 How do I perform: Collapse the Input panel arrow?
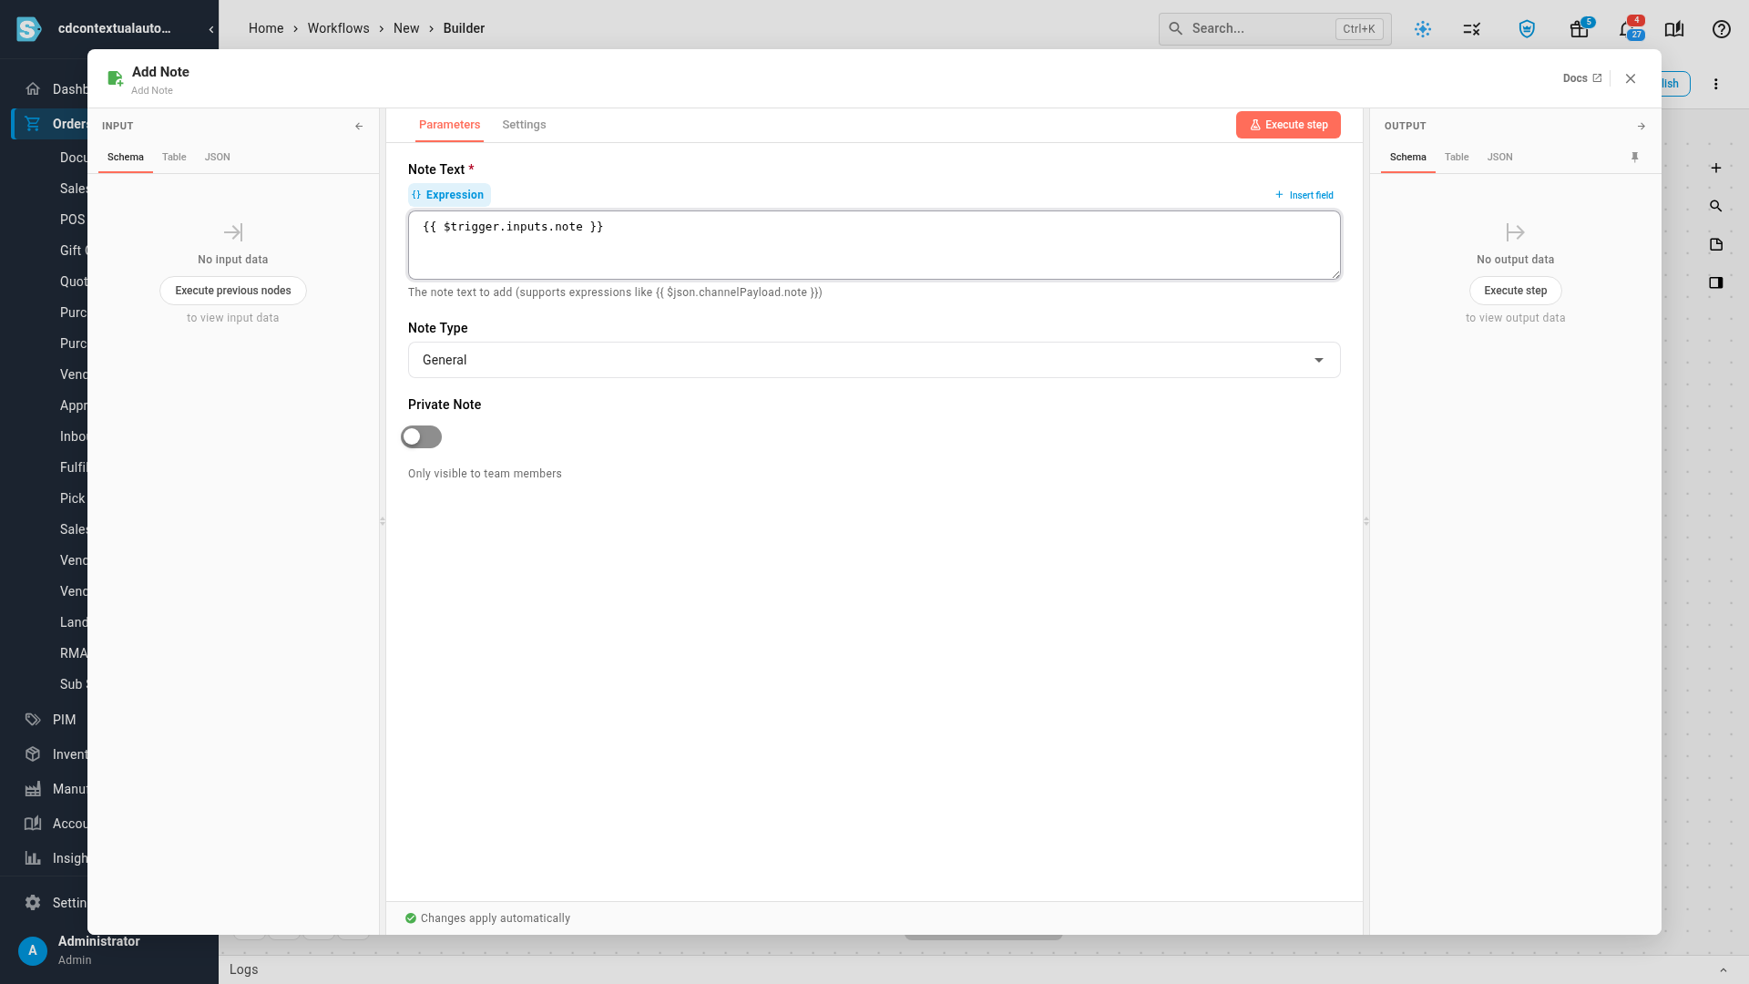pyautogui.click(x=359, y=126)
